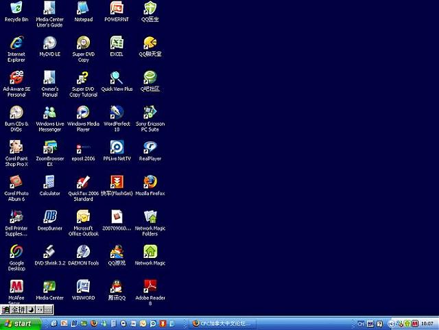
Task: Click the ZoomBrowser EX icon
Action: tap(50, 147)
